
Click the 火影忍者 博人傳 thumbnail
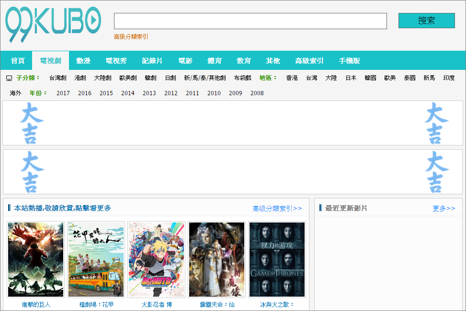156,259
